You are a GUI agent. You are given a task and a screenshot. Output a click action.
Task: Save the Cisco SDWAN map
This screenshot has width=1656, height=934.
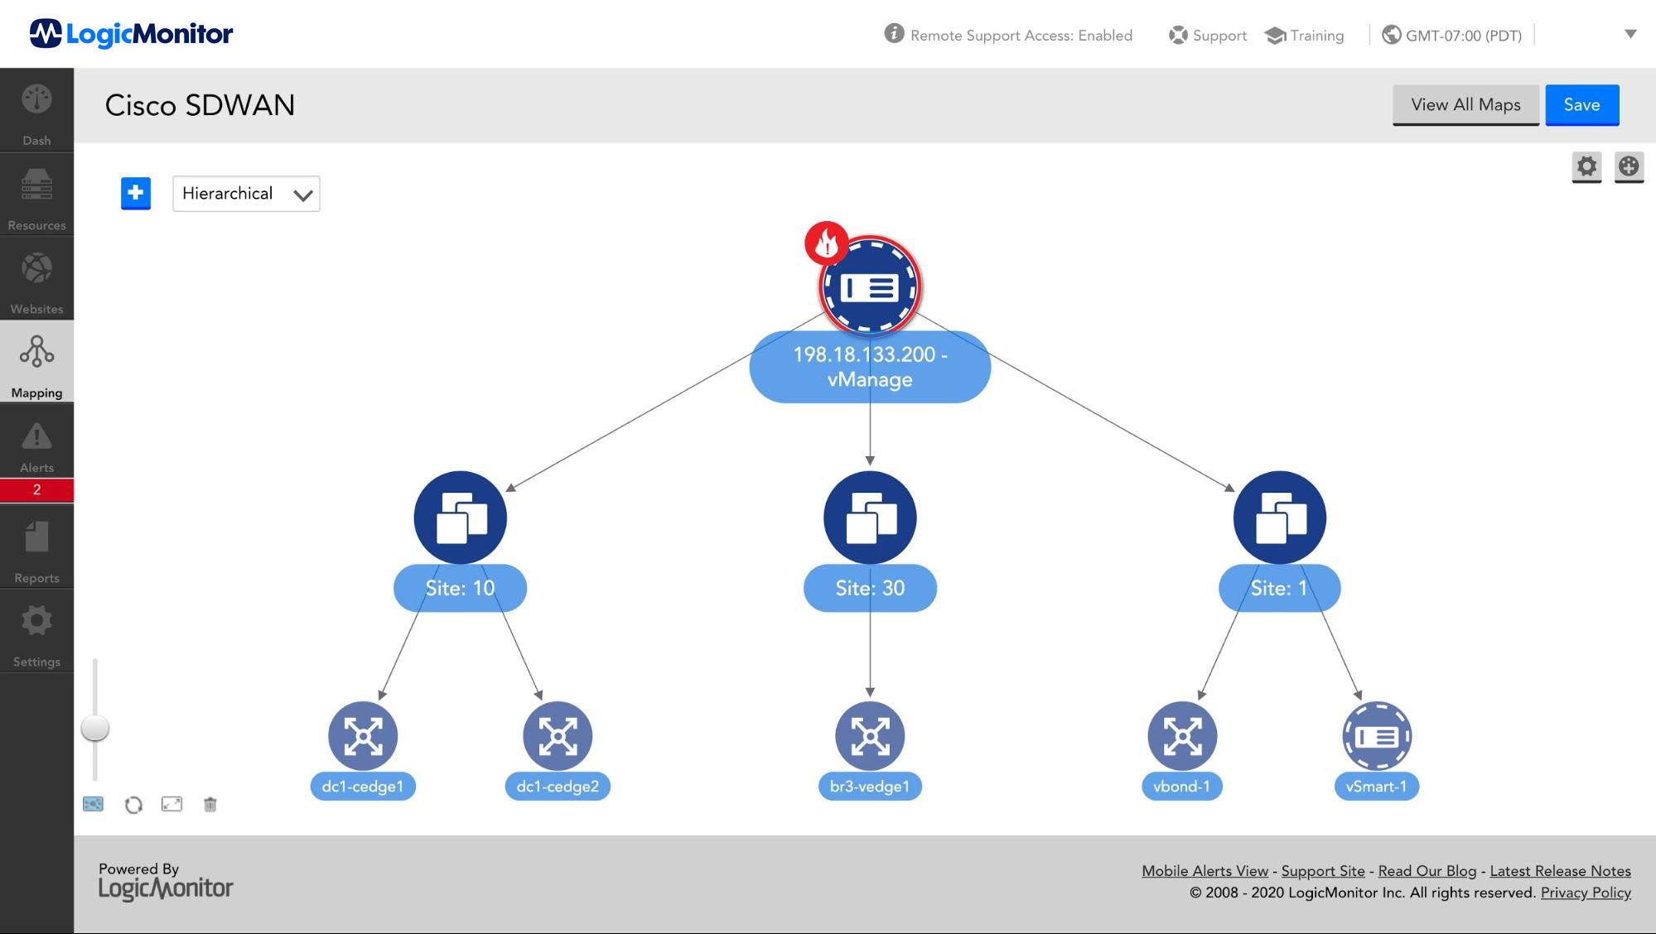[x=1581, y=105]
